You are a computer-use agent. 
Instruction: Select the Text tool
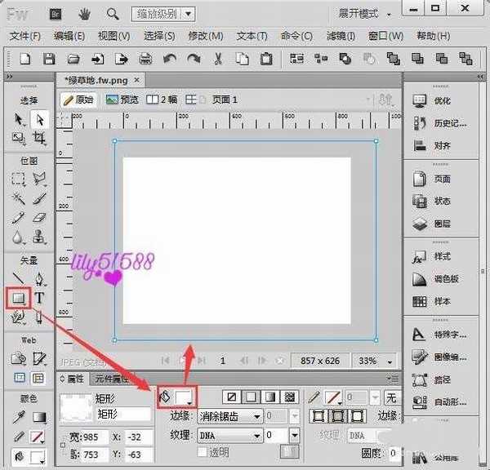click(x=38, y=299)
